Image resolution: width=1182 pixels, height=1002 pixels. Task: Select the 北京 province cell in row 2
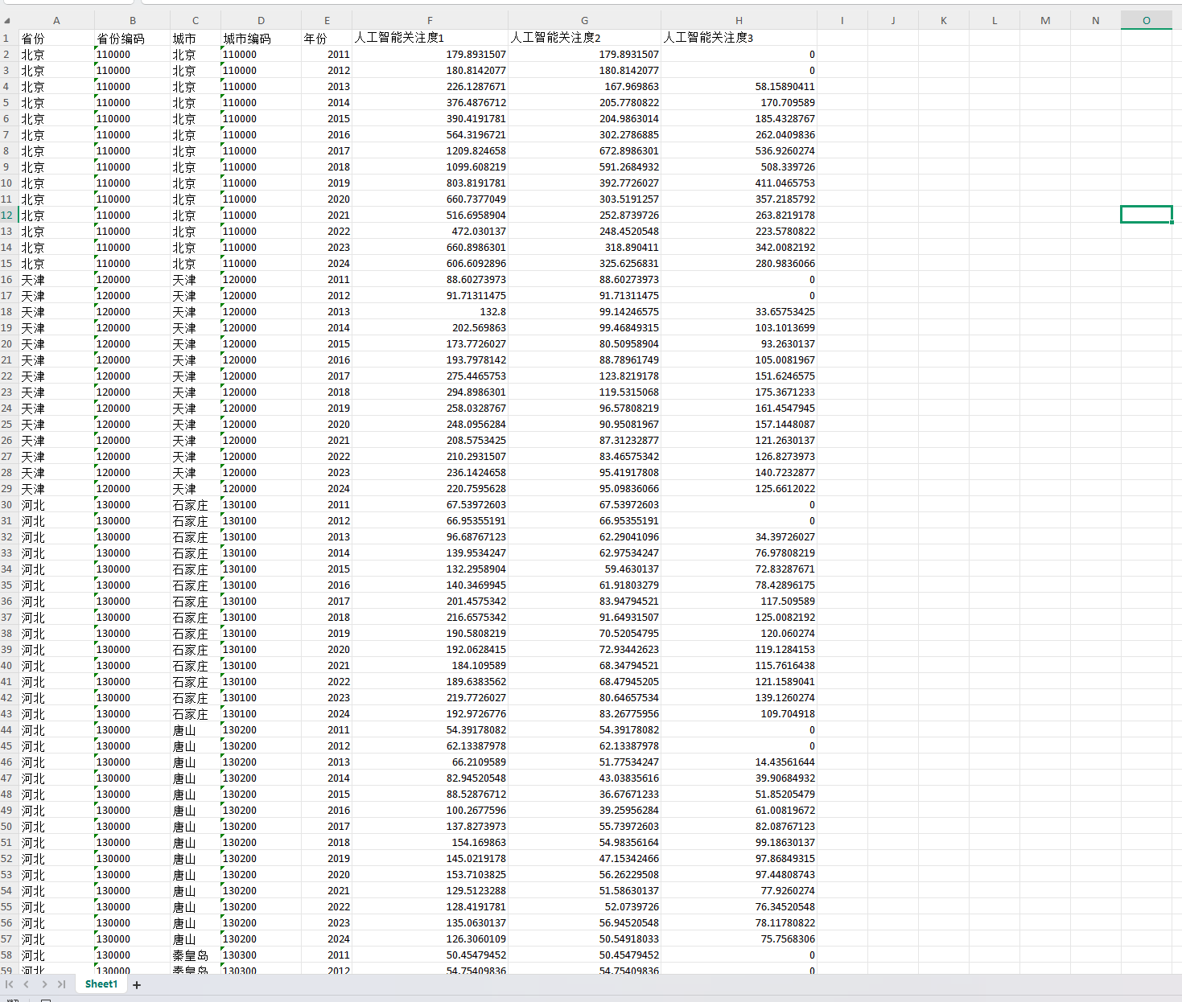pyautogui.click(x=56, y=54)
